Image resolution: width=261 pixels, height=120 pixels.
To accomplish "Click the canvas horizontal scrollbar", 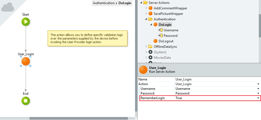I will coord(78,118).
